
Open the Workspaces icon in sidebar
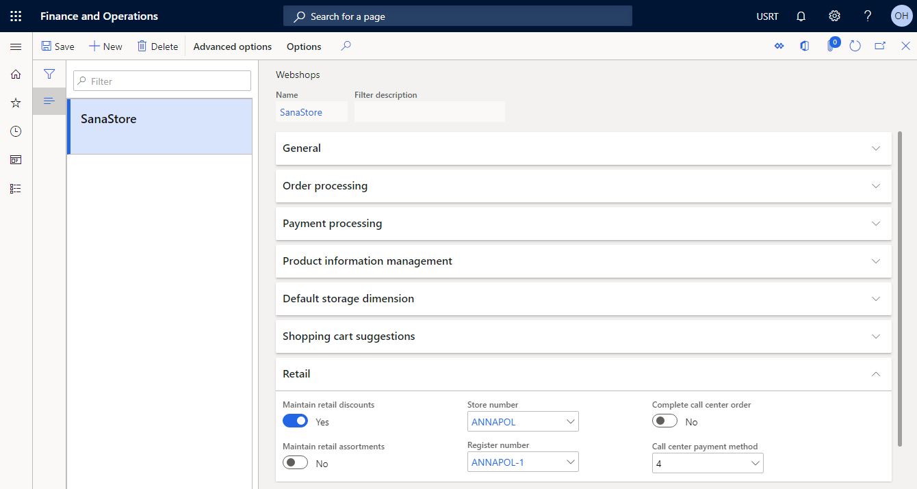click(16, 160)
